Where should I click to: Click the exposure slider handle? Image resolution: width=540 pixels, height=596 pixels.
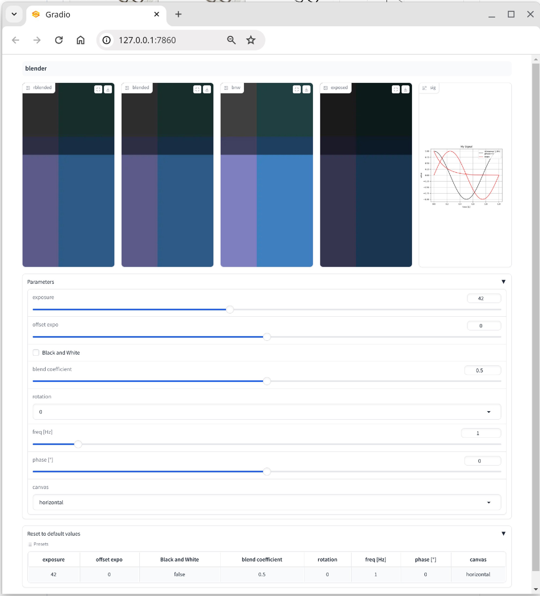click(230, 310)
